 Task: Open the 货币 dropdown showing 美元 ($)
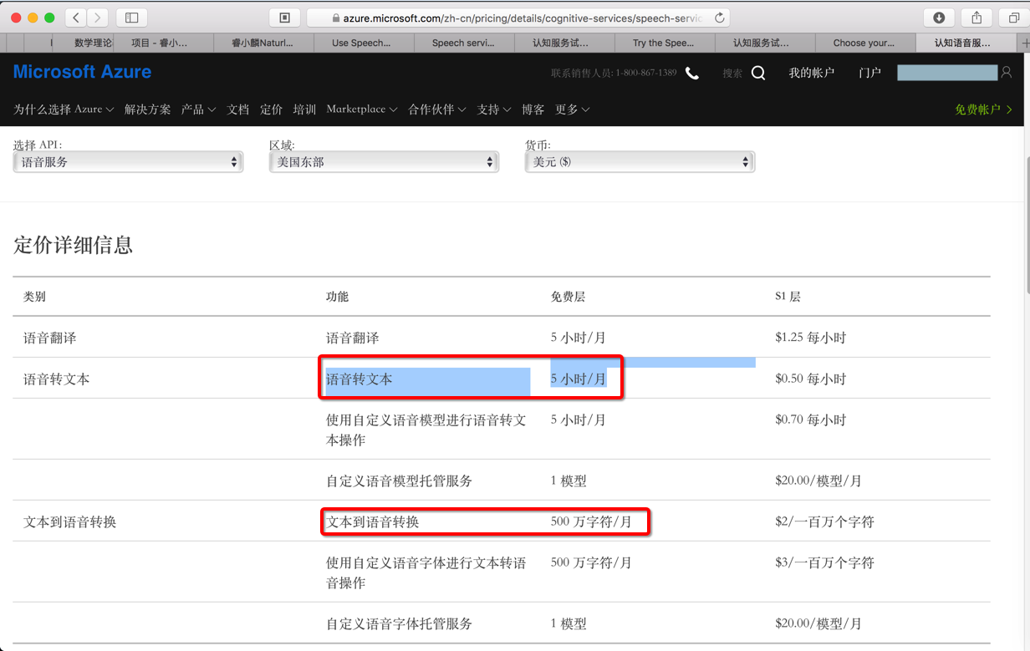[640, 162]
